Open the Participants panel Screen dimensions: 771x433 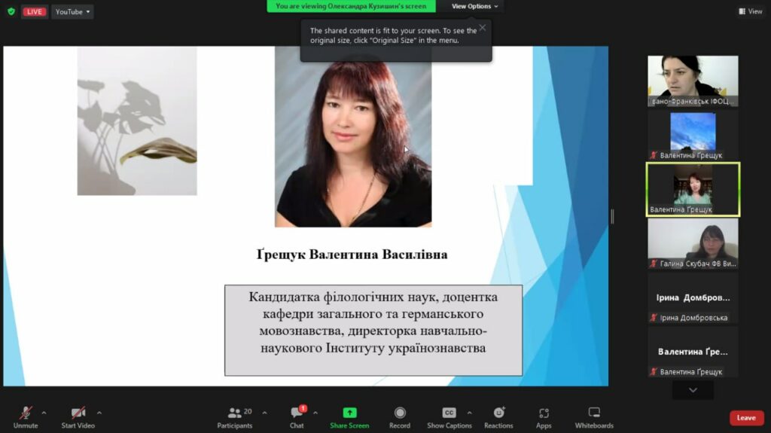coord(235,416)
